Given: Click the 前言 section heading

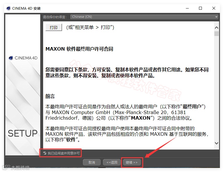Looking at the screenshot, I should (50, 96).
